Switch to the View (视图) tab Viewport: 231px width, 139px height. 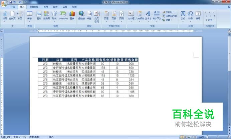pyautogui.click(x=74, y=7)
